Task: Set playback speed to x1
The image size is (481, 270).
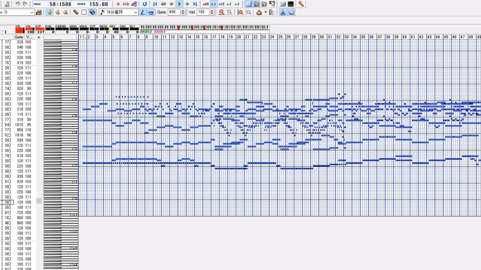Action: [x=213, y=4]
